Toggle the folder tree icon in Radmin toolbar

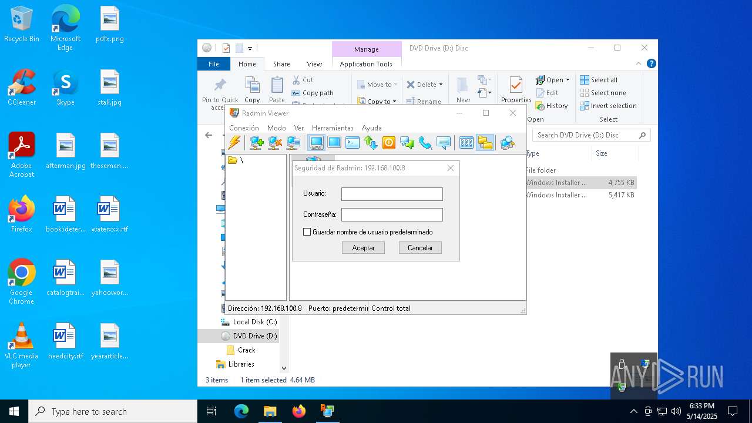(485, 143)
